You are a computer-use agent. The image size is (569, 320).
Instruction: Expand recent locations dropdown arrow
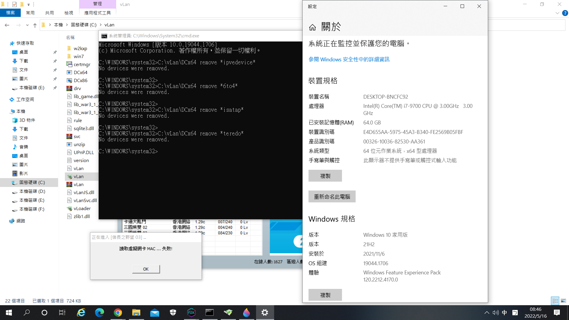pyautogui.click(x=27, y=25)
